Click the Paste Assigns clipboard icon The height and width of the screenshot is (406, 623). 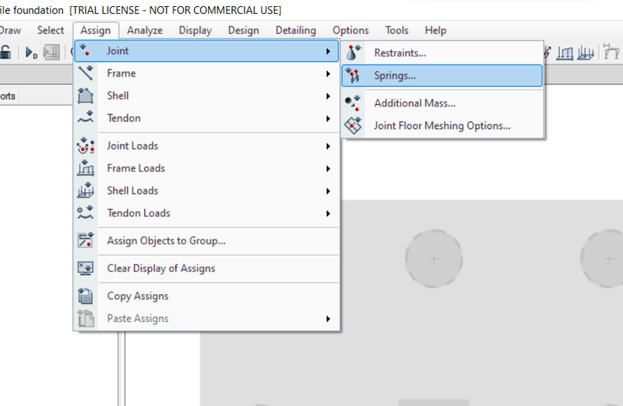pos(86,318)
